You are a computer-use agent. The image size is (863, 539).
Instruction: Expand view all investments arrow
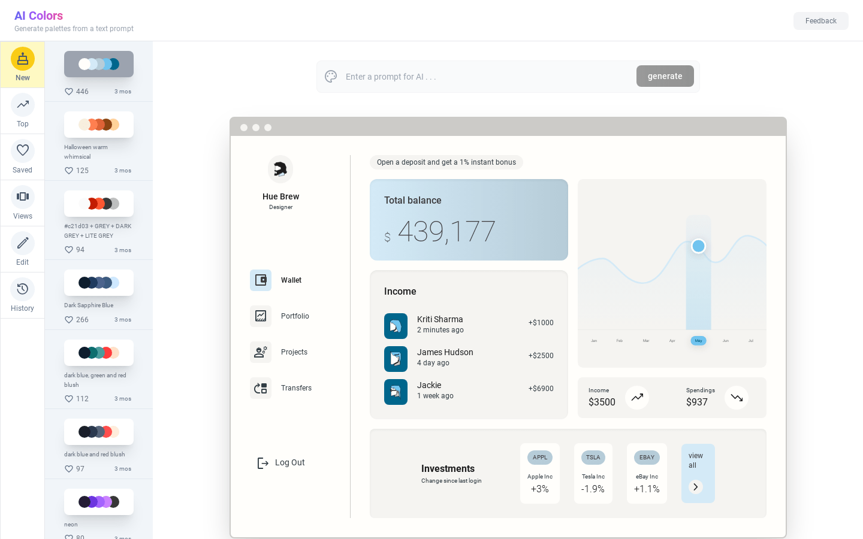695,487
